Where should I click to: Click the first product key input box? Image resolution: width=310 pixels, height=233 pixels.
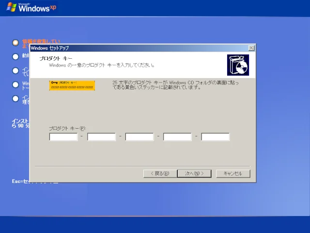click(x=63, y=137)
